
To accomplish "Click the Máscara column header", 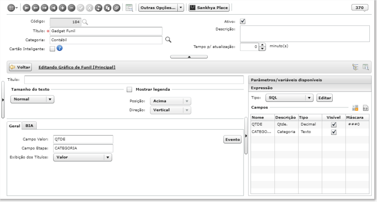I will click(x=357, y=118).
